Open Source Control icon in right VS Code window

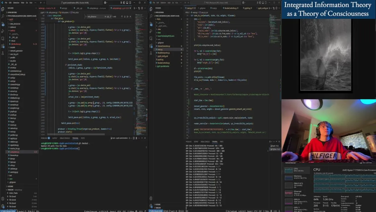[x=151, y=24]
